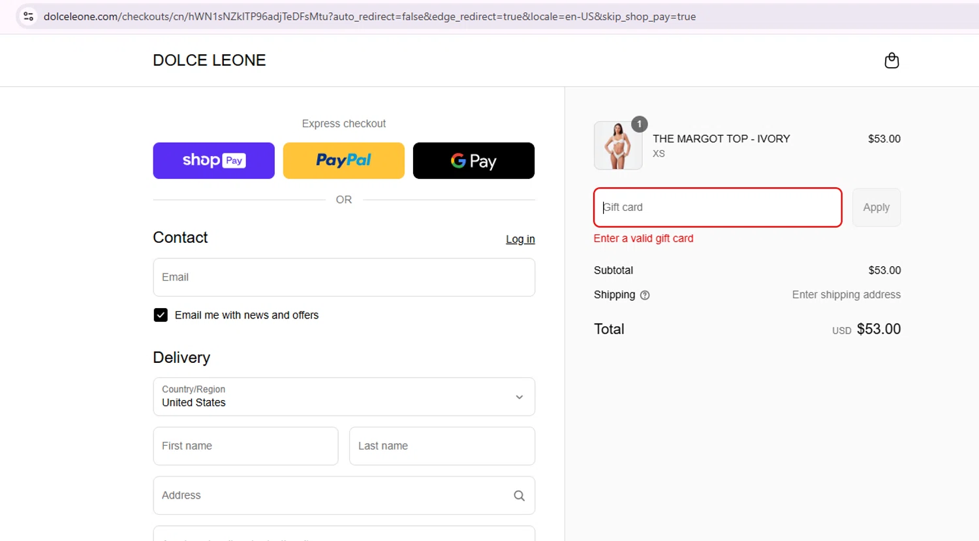Screen dimensions: 979x541
Task: Click the address search magnifier icon
Action: (x=519, y=496)
